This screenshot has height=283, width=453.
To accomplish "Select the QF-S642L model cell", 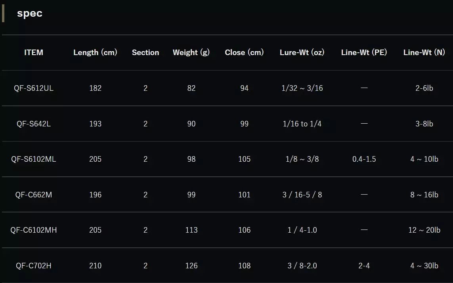I will (34, 124).
